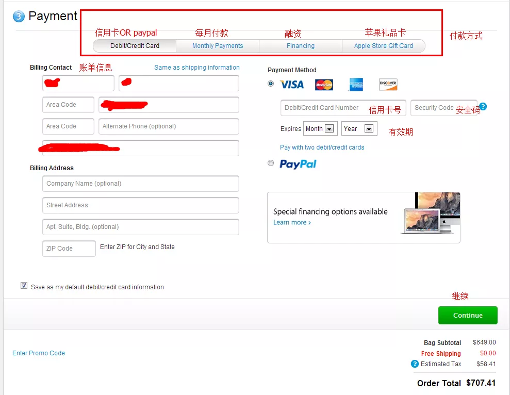Viewport: 510px width, 395px height.
Task: Open Security Code help question mark
Action: [483, 106]
